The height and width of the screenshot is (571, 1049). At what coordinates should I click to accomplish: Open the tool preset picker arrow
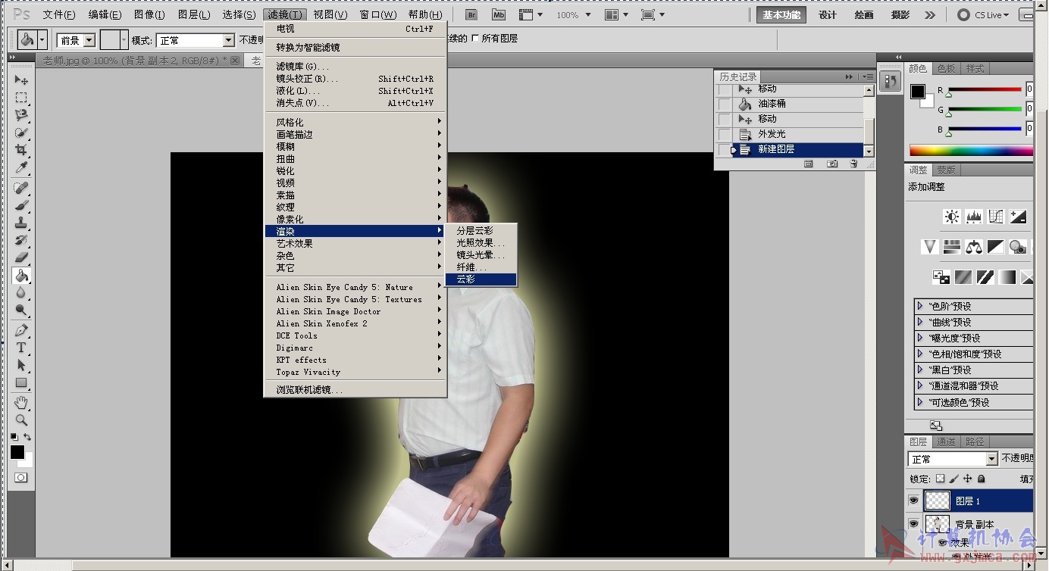point(42,40)
